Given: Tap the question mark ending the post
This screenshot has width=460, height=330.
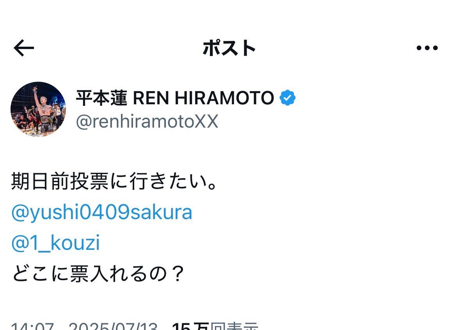Looking at the screenshot, I should [x=177, y=274].
